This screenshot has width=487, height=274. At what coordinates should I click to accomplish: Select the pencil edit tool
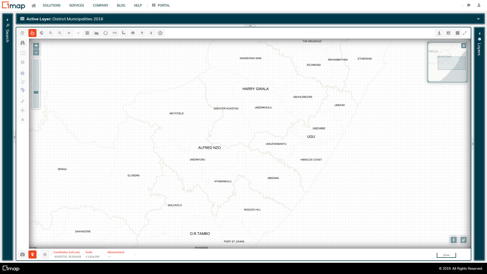click(x=23, y=101)
